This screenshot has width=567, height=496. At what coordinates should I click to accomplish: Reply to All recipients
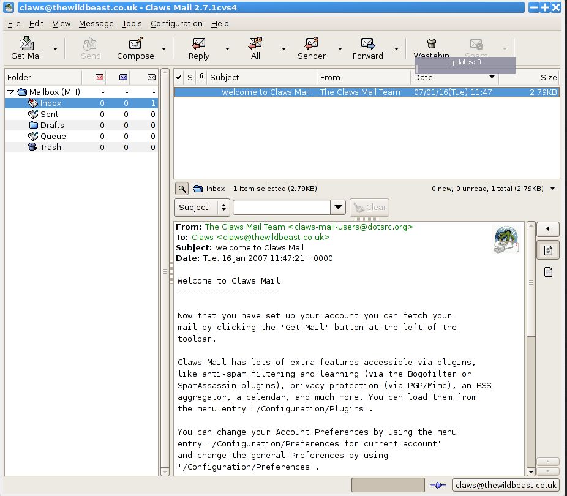(255, 48)
